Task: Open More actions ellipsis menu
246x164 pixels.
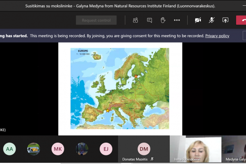Action: pos(177,20)
